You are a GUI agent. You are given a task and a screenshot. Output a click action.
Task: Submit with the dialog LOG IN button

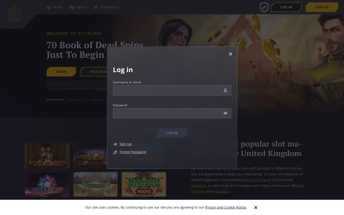172,133
